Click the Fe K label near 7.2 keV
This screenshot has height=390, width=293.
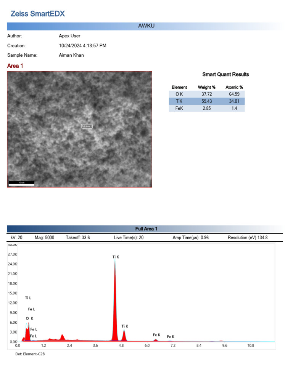171,337
